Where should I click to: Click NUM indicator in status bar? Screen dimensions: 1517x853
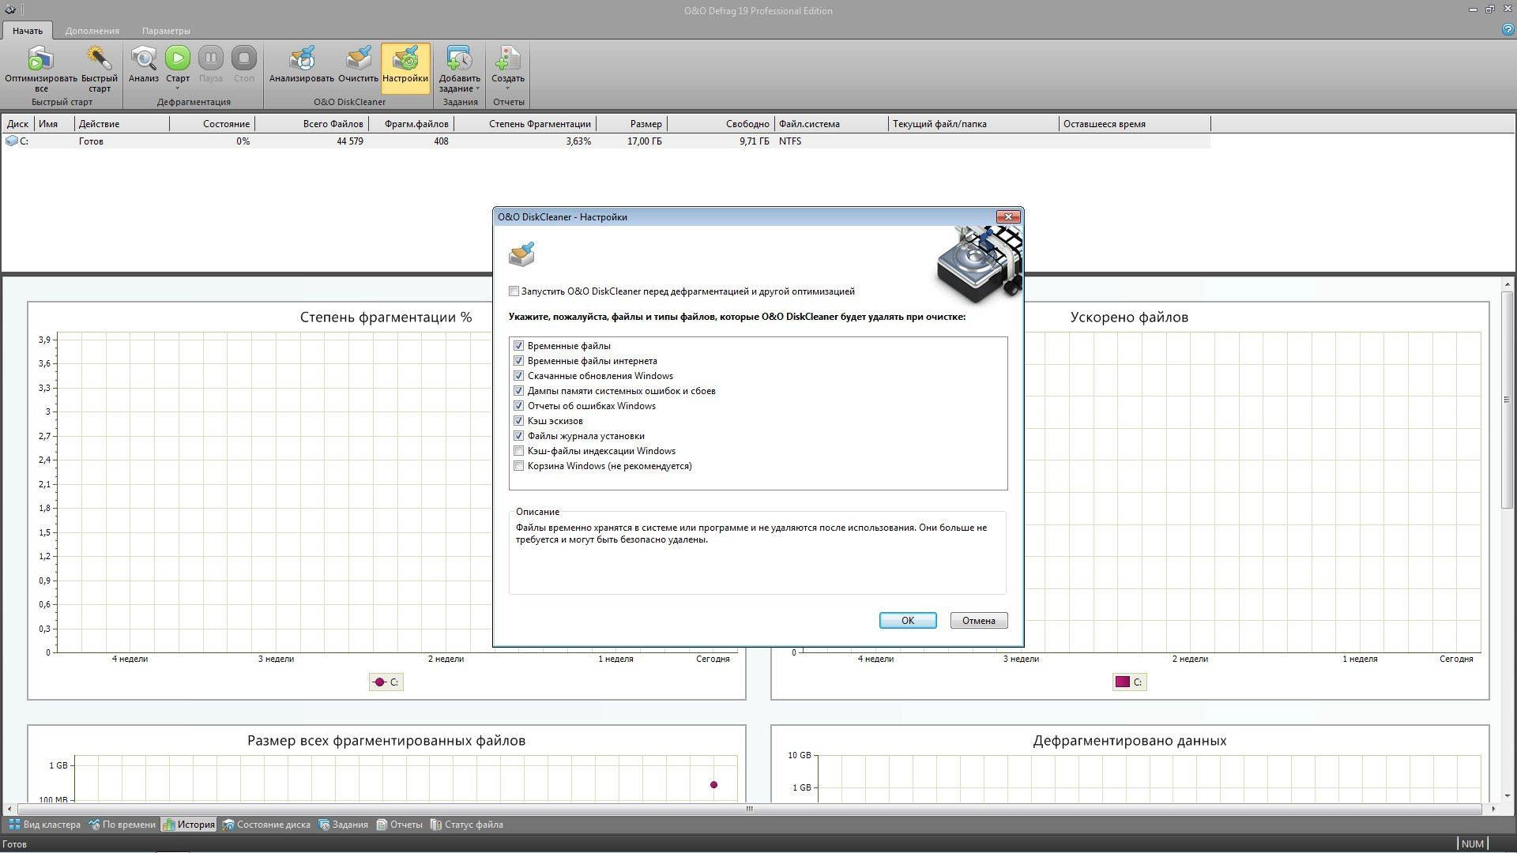pyautogui.click(x=1473, y=844)
